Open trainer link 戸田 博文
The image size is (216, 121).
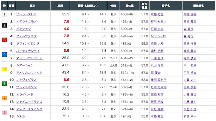point(190,73)
